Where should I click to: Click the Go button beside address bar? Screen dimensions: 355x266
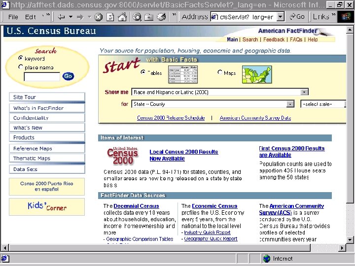(x=297, y=17)
